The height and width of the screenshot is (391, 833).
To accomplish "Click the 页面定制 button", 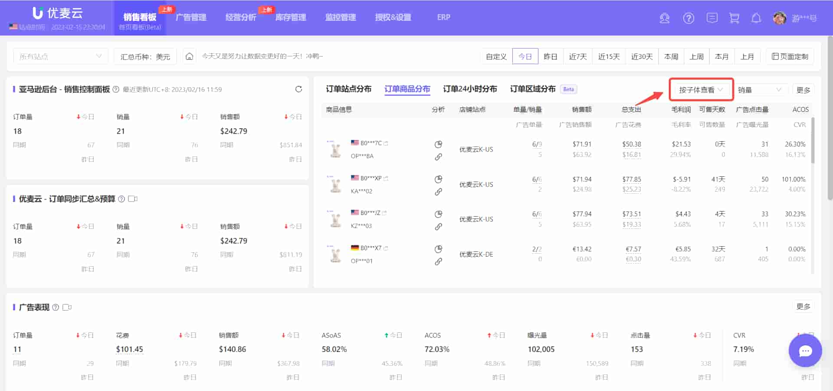I will 790,56.
